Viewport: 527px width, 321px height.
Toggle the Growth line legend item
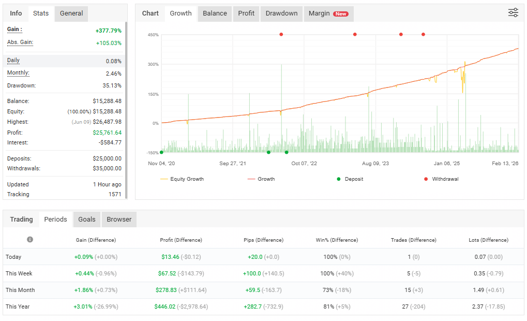pyautogui.click(x=266, y=179)
